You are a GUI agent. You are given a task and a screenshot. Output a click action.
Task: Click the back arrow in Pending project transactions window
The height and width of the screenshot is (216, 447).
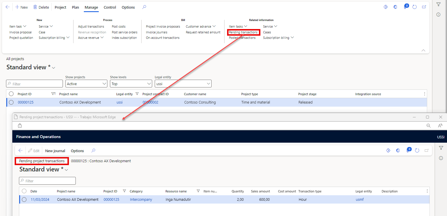point(20,150)
